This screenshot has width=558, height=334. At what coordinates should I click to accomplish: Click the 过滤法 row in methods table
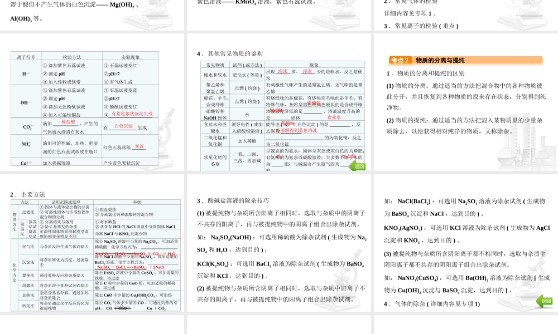28,212
